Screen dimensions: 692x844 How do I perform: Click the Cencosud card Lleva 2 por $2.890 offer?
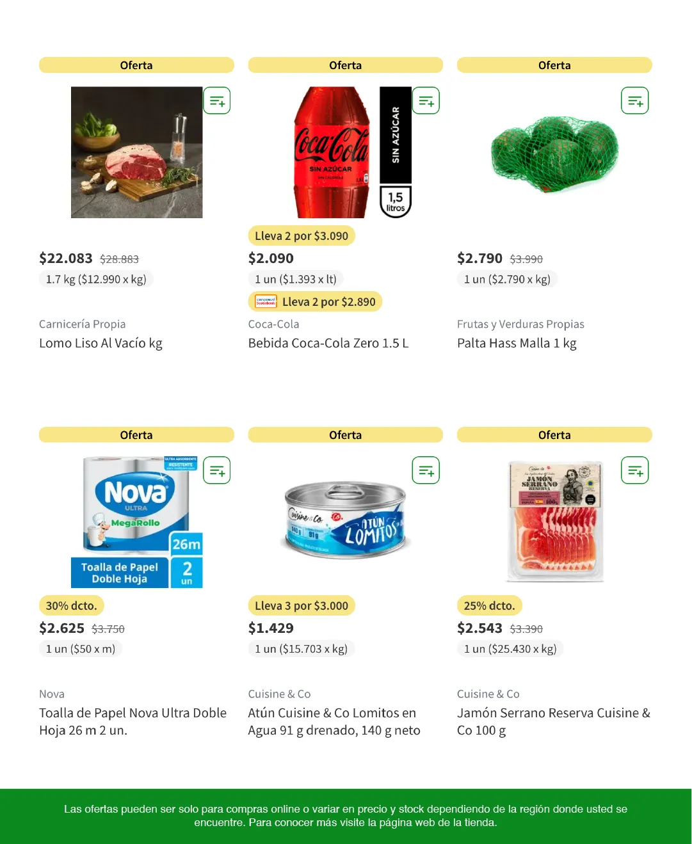coord(315,302)
